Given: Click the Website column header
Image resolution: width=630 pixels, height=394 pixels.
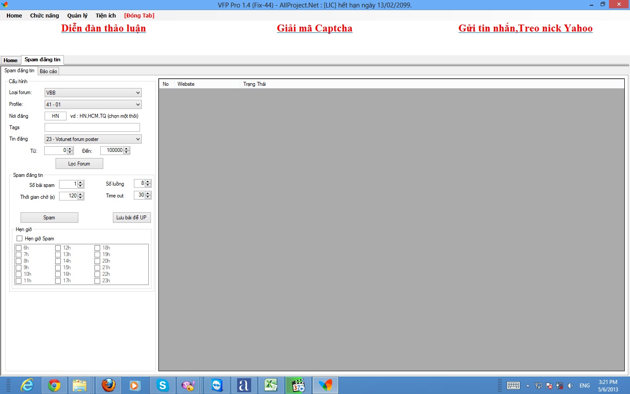Looking at the screenshot, I should 207,84.
